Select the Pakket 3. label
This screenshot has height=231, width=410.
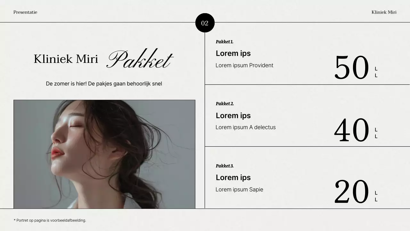(x=225, y=166)
